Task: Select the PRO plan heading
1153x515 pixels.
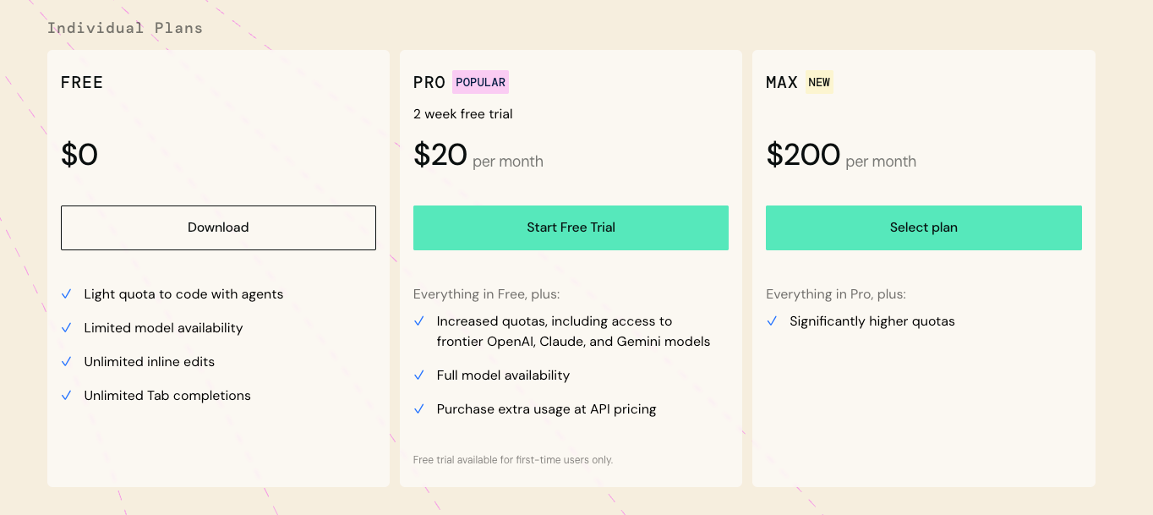Action: pyautogui.click(x=428, y=82)
